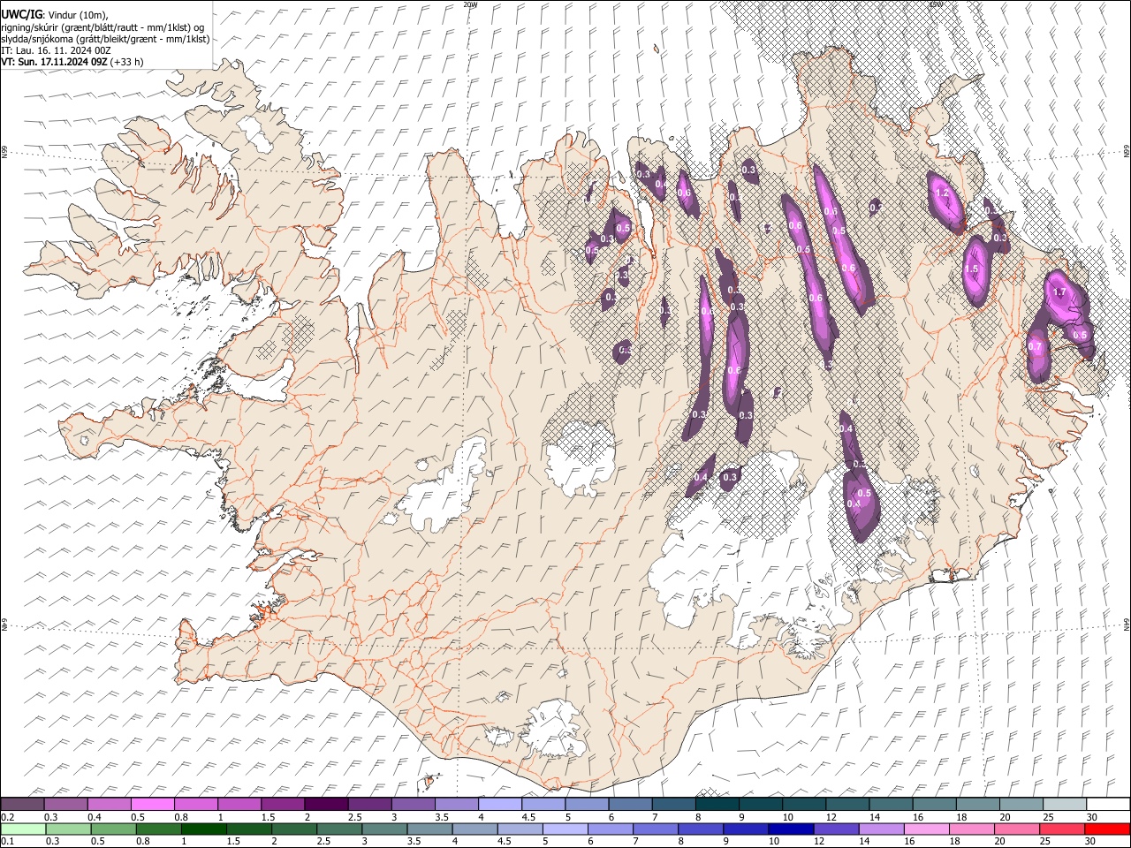The width and height of the screenshot is (1131, 848).
Task: Select the purple 3 swatch in upper legend
Action: tap(413, 804)
